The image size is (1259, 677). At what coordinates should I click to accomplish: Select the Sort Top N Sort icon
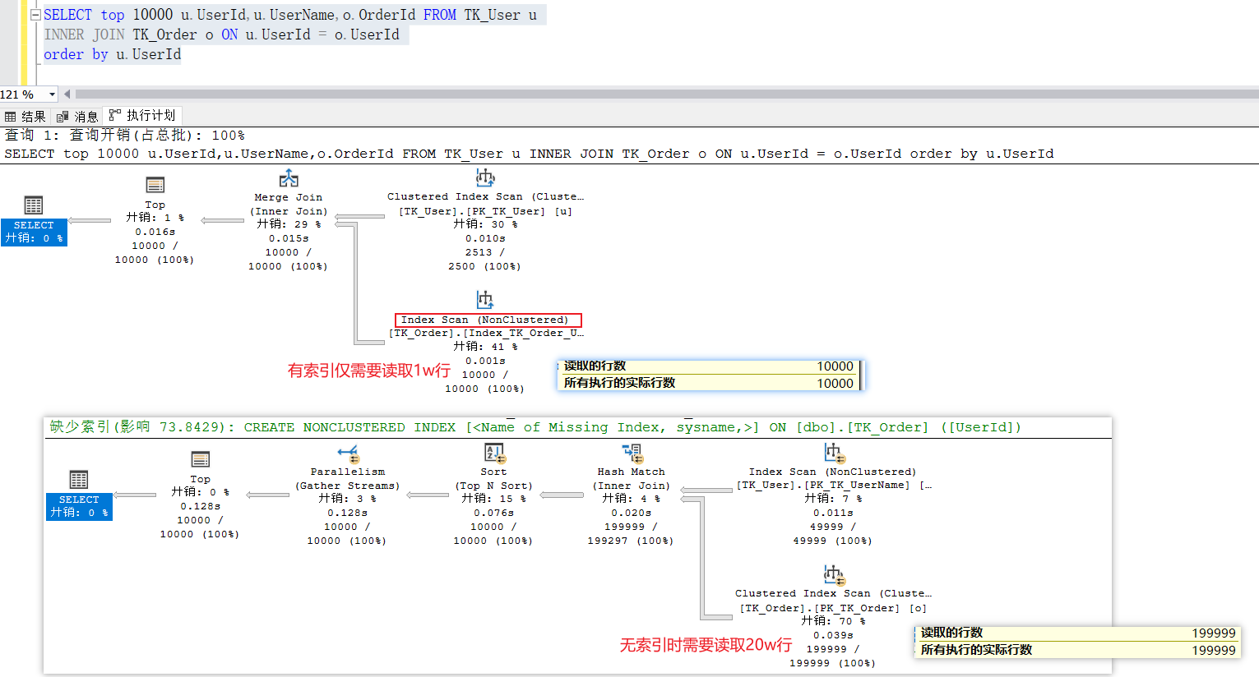tap(494, 453)
